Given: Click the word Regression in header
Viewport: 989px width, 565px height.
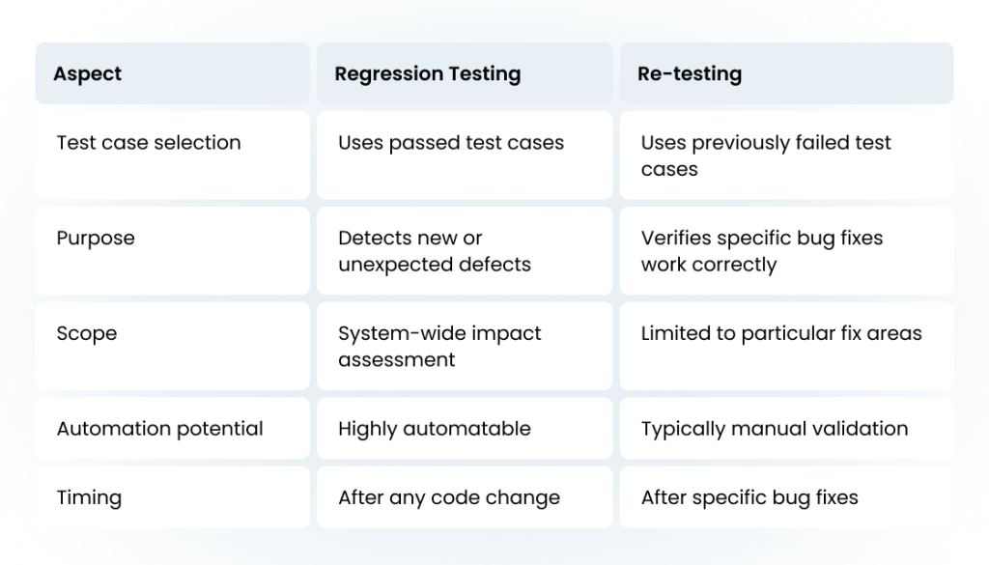Looking at the screenshot, I should pos(388,74).
